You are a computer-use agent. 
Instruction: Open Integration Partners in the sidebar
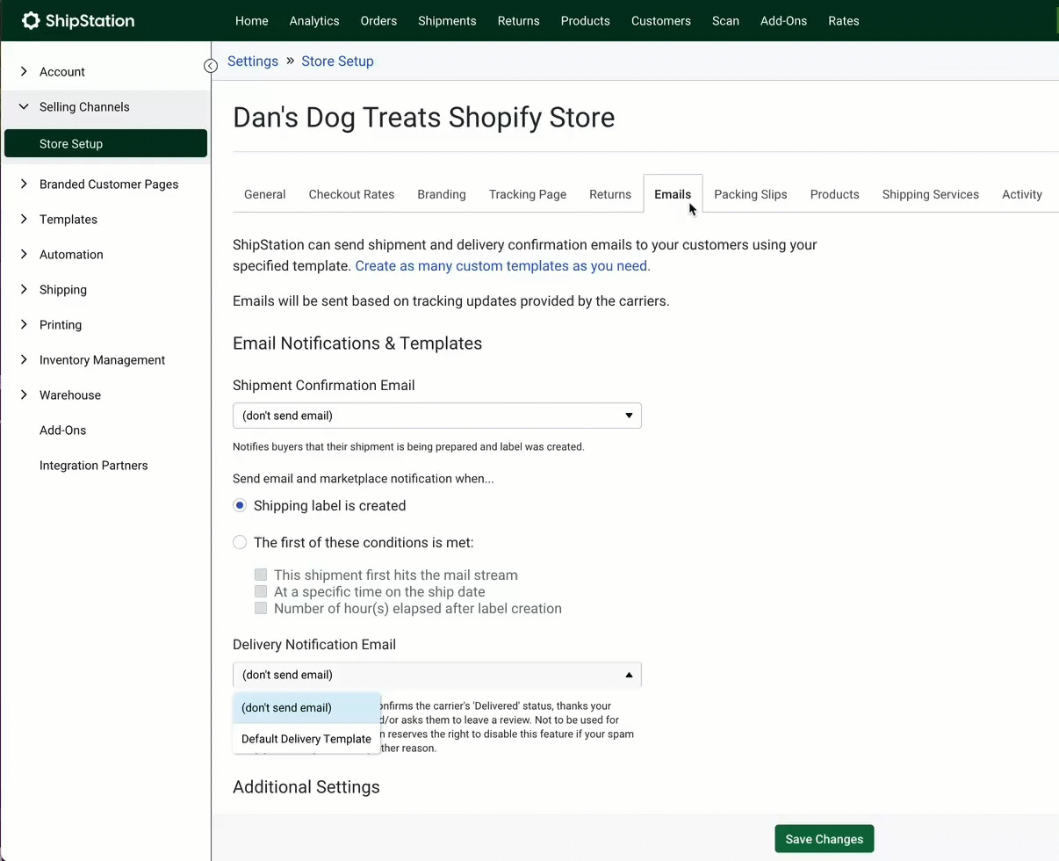pyautogui.click(x=93, y=466)
